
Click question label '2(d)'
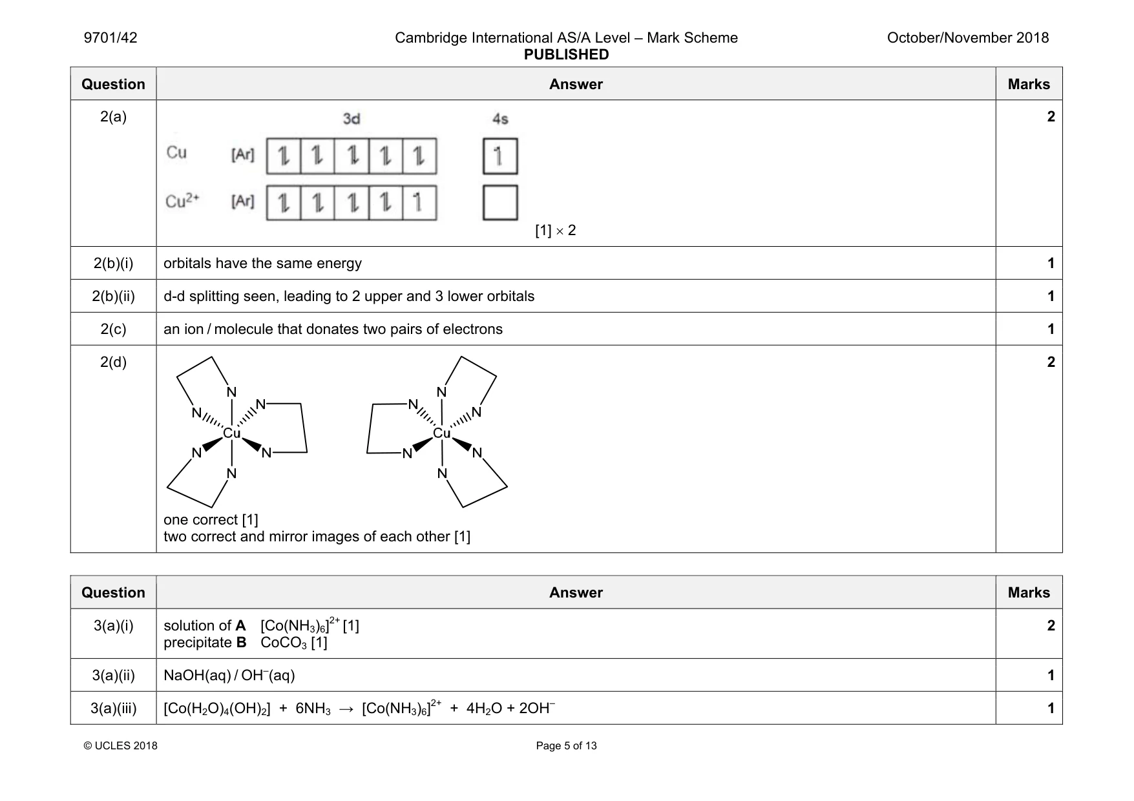[113, 362]
